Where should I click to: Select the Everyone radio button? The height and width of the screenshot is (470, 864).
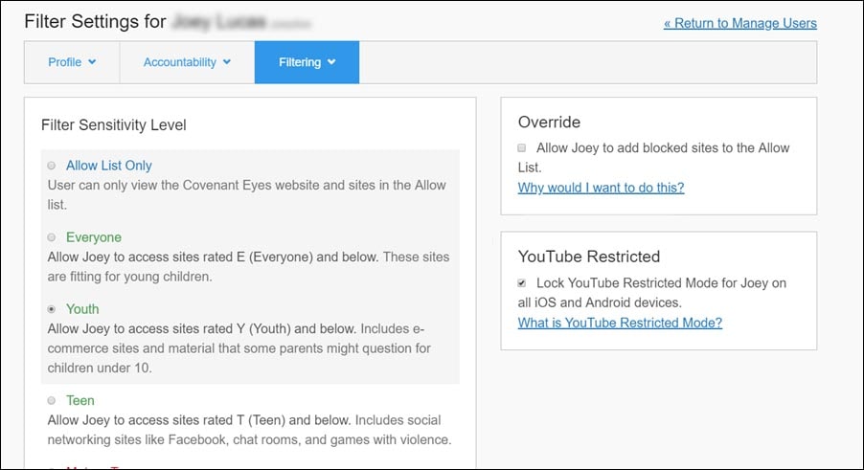[52, 237]
